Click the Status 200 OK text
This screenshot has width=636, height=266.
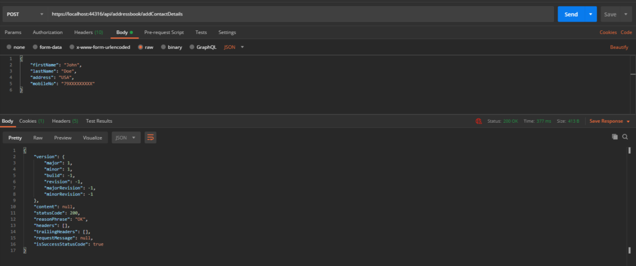502,121
